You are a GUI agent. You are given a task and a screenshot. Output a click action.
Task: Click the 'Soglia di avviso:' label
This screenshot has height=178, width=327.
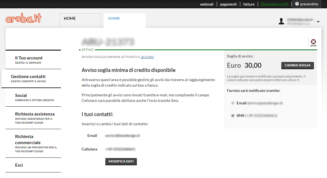tap(240, 56)
